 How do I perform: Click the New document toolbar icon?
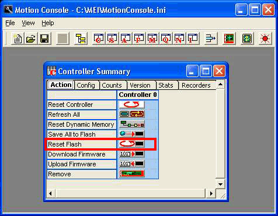click(18, 38)
